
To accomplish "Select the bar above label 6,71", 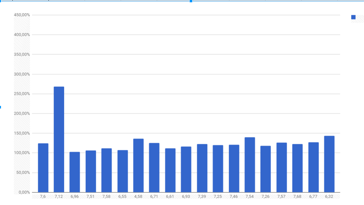I will tap(154, 167).
